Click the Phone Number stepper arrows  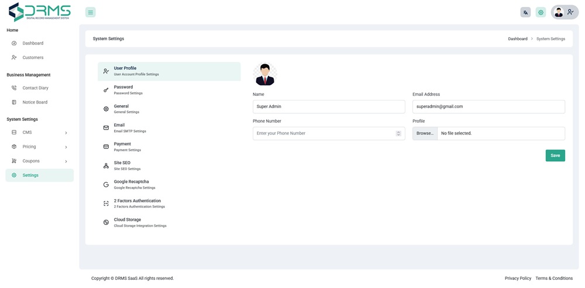coord(398,133)
